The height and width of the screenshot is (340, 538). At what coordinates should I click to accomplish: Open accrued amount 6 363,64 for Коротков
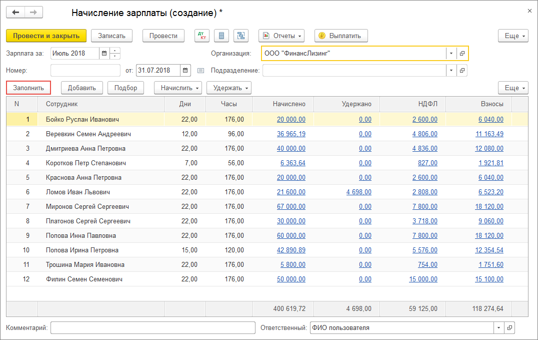click(x=292, y=163)
